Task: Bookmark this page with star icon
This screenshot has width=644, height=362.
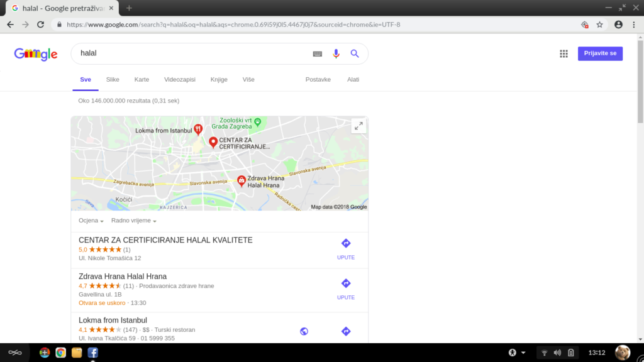Action: point(599,25)
